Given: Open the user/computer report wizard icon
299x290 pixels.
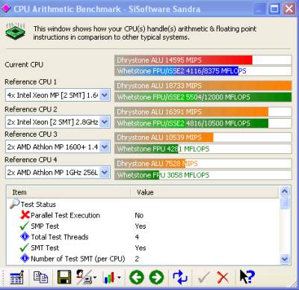Looking at the screenshot, I should point(84,277).
